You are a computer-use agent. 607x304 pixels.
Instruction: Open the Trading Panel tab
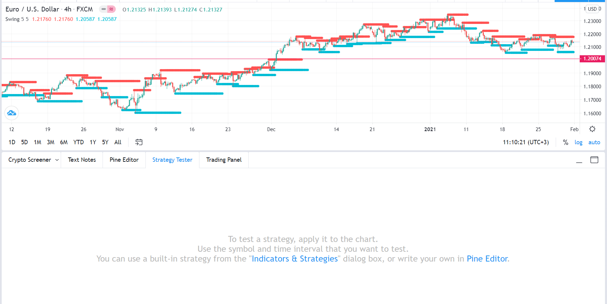[224, 160]
